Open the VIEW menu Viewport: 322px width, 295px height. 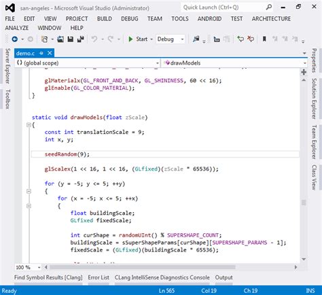coord(50,18)
